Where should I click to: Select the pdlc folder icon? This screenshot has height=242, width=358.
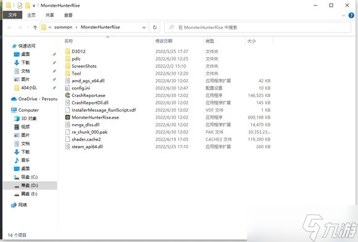[67, 59]
